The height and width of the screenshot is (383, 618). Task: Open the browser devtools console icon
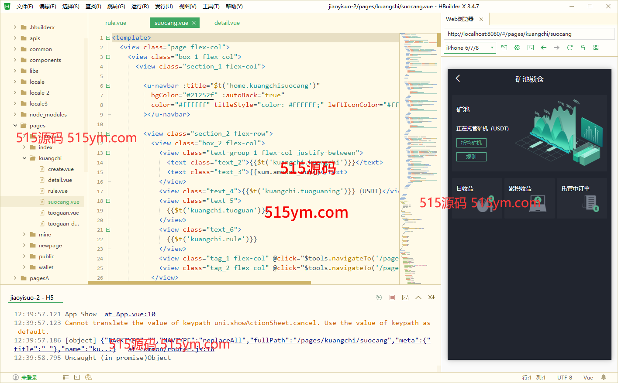tap(530, 48)
